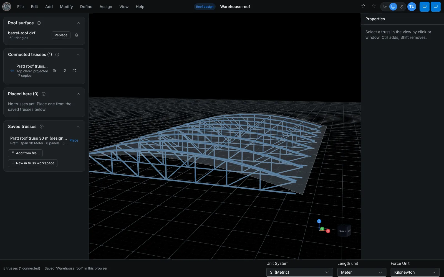This screenshot has height=277, width=444.
Task: Open the View menu
Action: (124, 7)
